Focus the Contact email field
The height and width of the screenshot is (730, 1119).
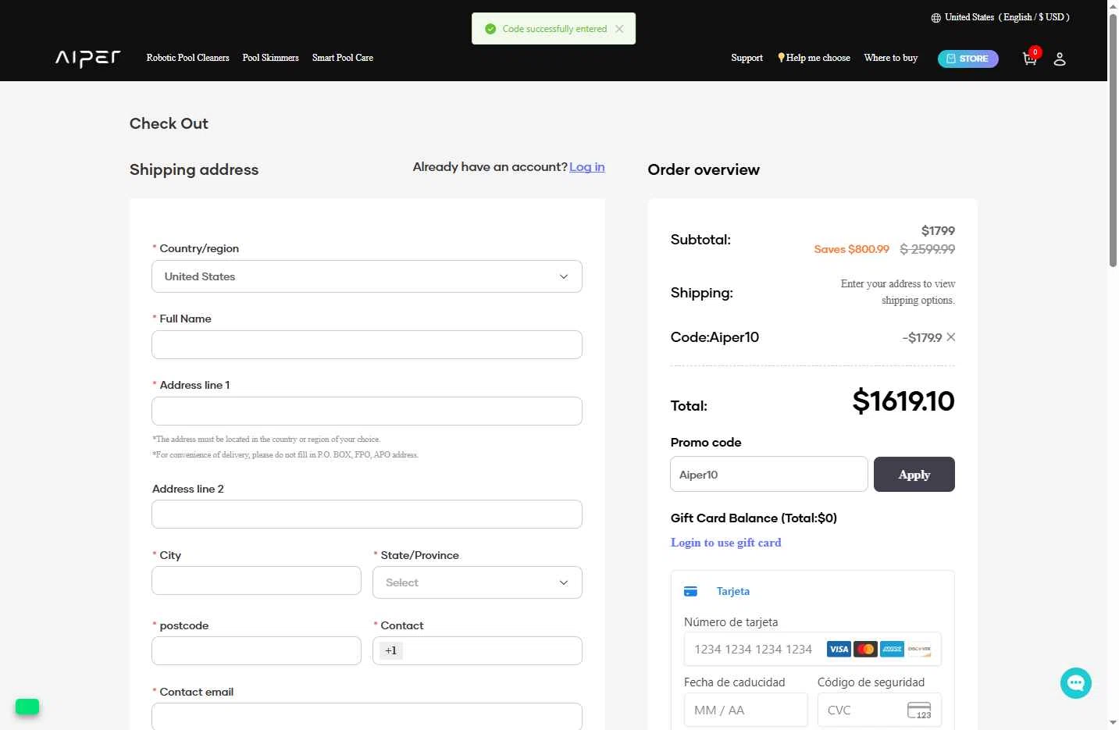pos(367,716)
